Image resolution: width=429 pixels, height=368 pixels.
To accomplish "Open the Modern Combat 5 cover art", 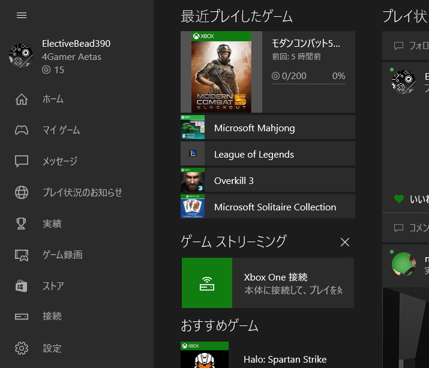I will coord(221,72).
